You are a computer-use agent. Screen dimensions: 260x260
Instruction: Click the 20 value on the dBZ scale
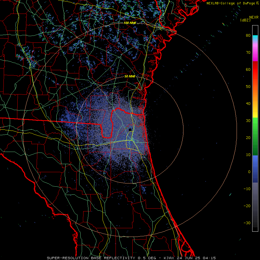point(248,138)
